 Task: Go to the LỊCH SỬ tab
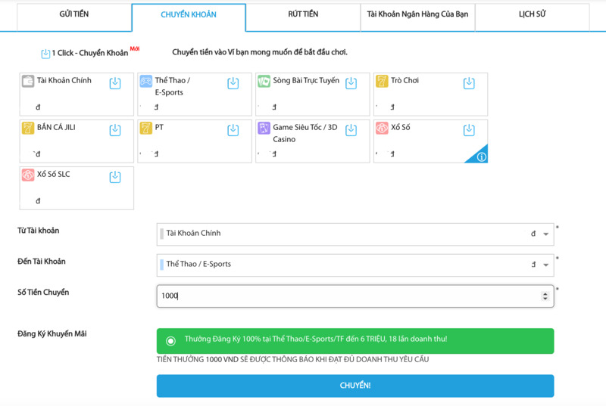pyautogui.click(x=532, y=15)
